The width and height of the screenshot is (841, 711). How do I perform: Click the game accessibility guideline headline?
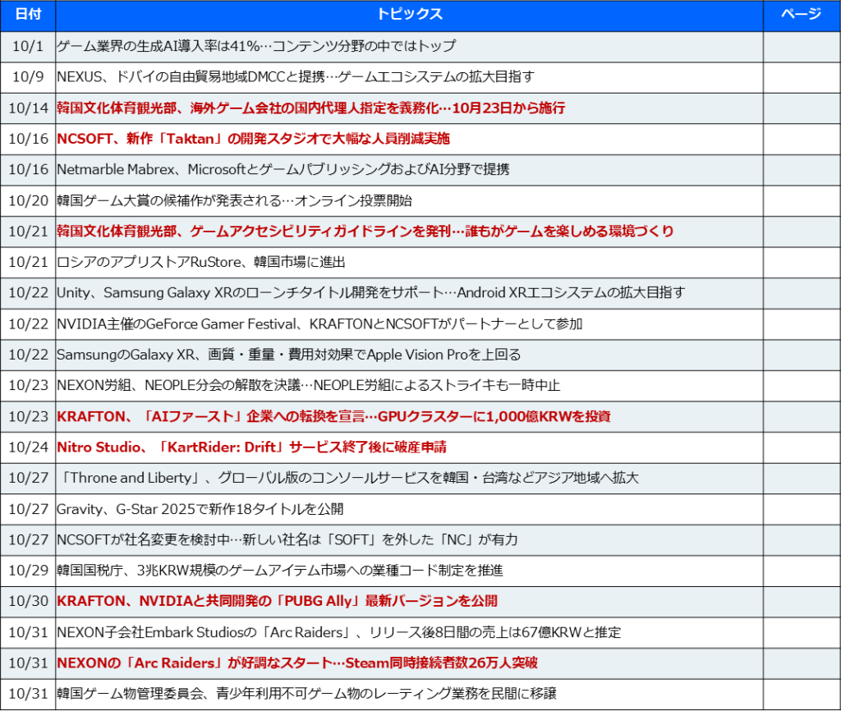(365, 232)
